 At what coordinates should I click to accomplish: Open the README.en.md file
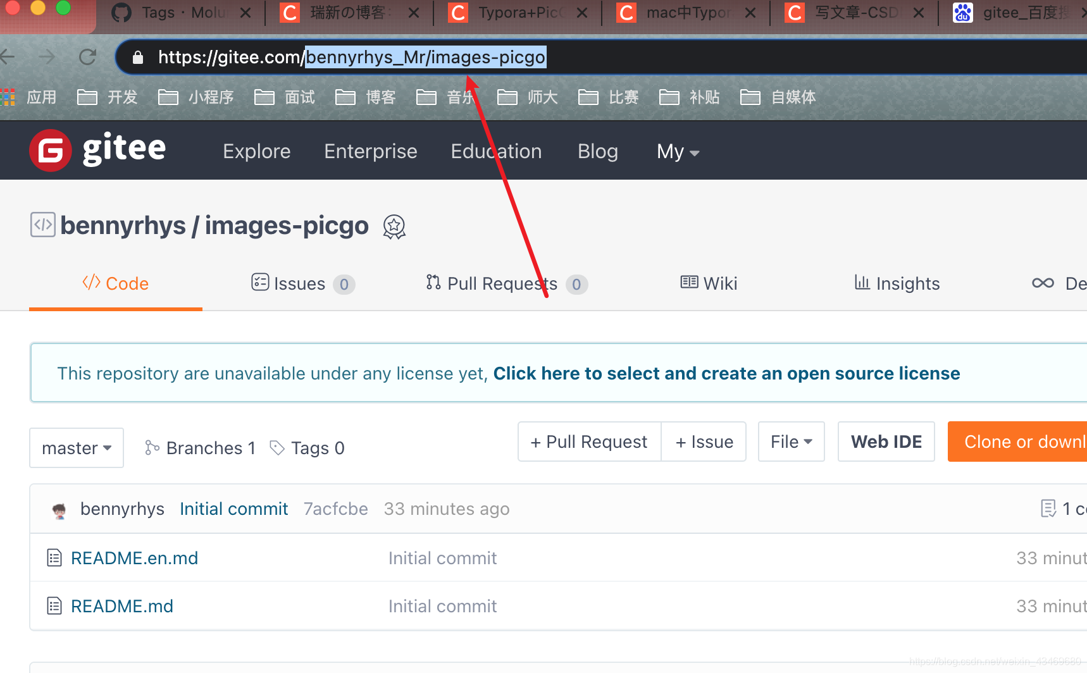click(135, 558)
